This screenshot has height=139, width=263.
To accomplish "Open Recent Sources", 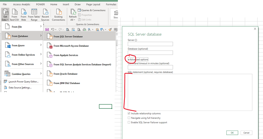I will click(45, 15).
